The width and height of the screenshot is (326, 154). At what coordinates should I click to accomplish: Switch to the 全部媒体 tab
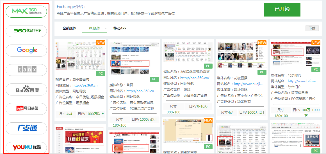click(69, 28)
